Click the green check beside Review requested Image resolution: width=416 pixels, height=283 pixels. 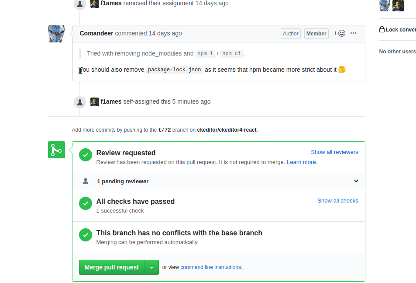86,155
